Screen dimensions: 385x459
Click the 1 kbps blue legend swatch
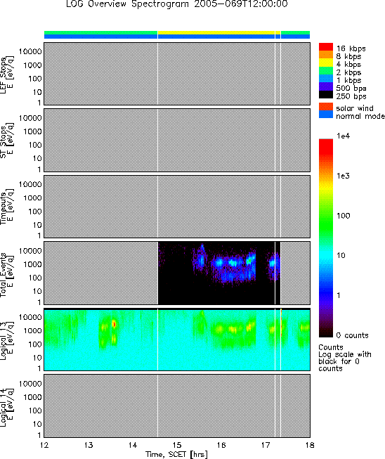click(x=326, y=79)
